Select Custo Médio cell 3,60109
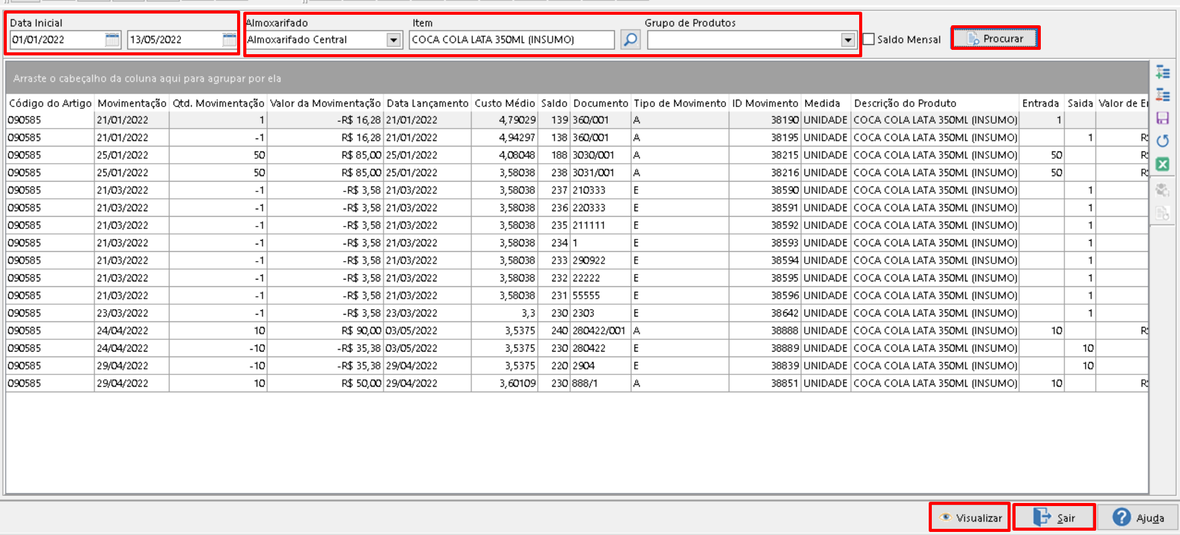 point(504,384)
